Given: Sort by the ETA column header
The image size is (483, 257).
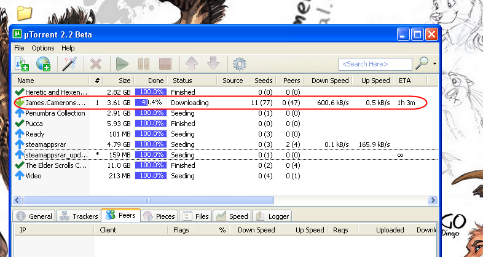Looking at the screenshot, I should (410, 81).
